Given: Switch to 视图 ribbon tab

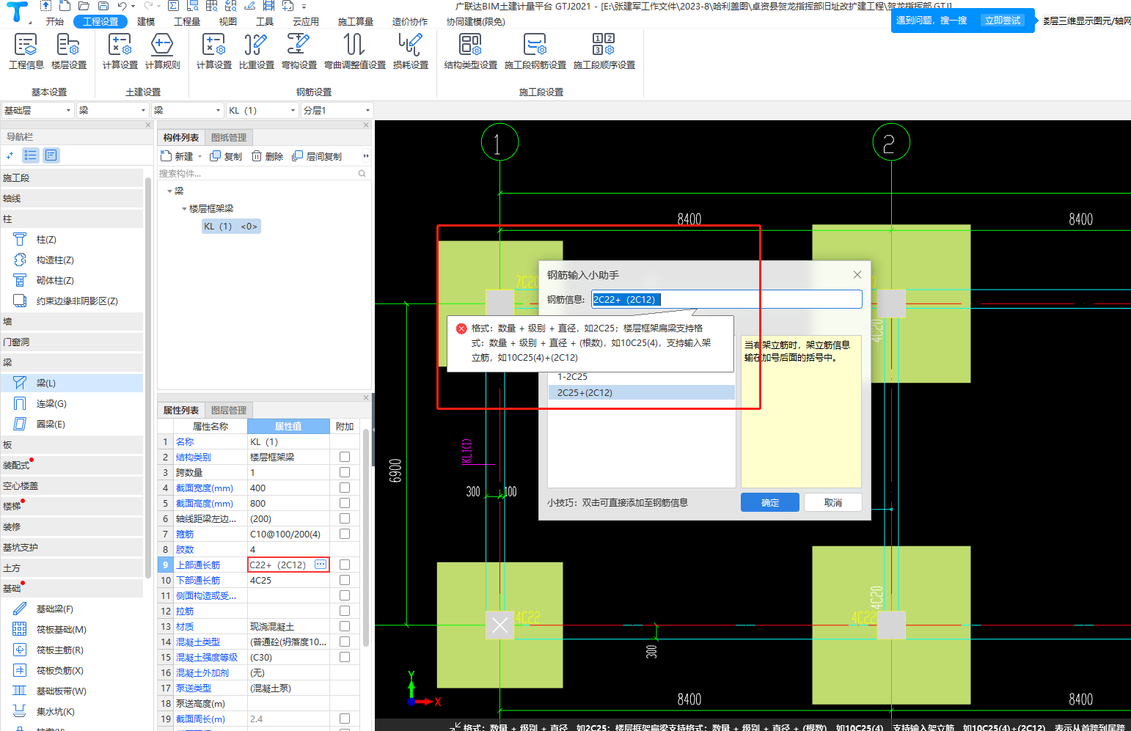Looking at the screenshot, I should pyautogui.click(x=228, y=22).
